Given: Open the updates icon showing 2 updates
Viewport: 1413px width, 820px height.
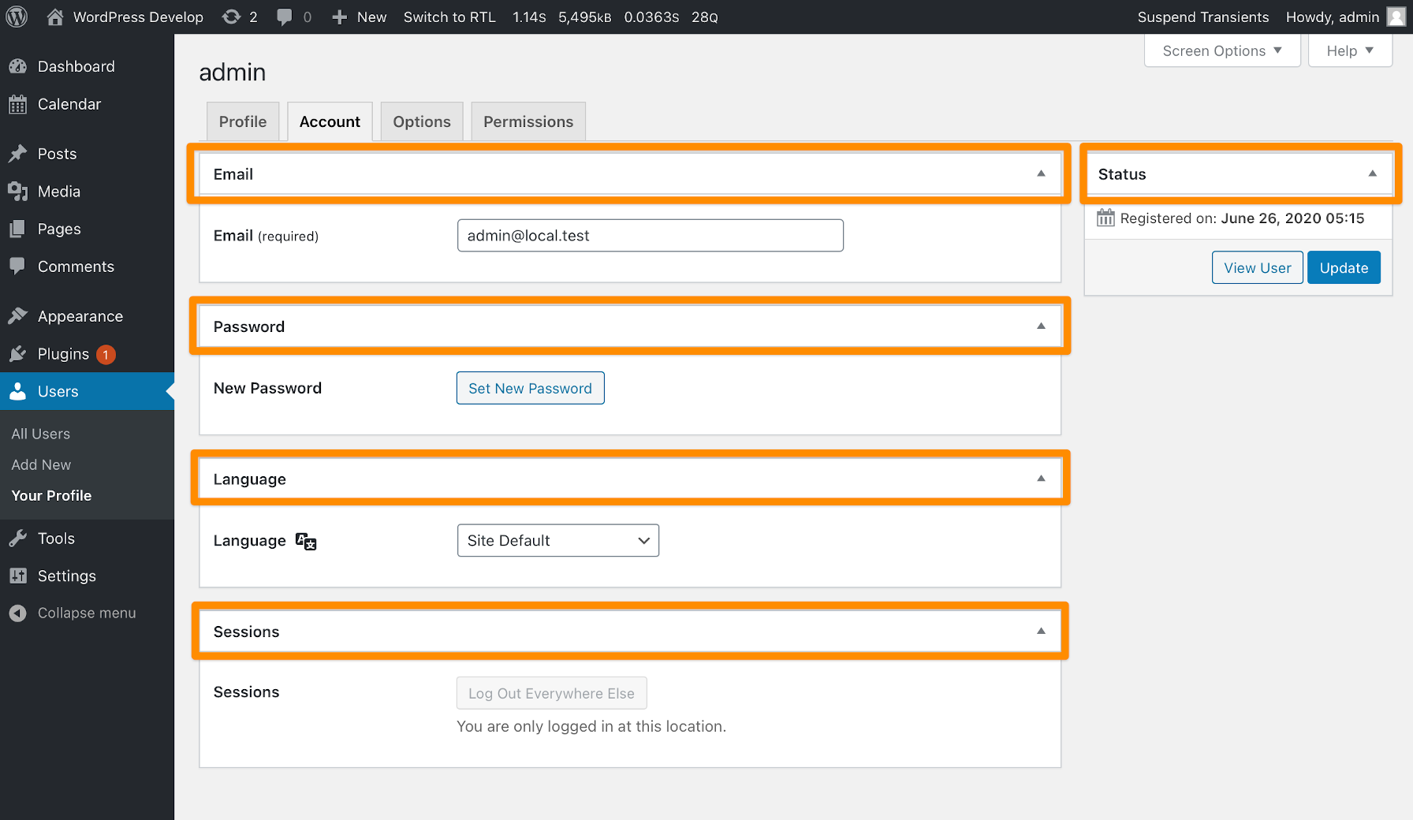Looking at the screenshot, I should pyautogui.click(x=229, y=17).
